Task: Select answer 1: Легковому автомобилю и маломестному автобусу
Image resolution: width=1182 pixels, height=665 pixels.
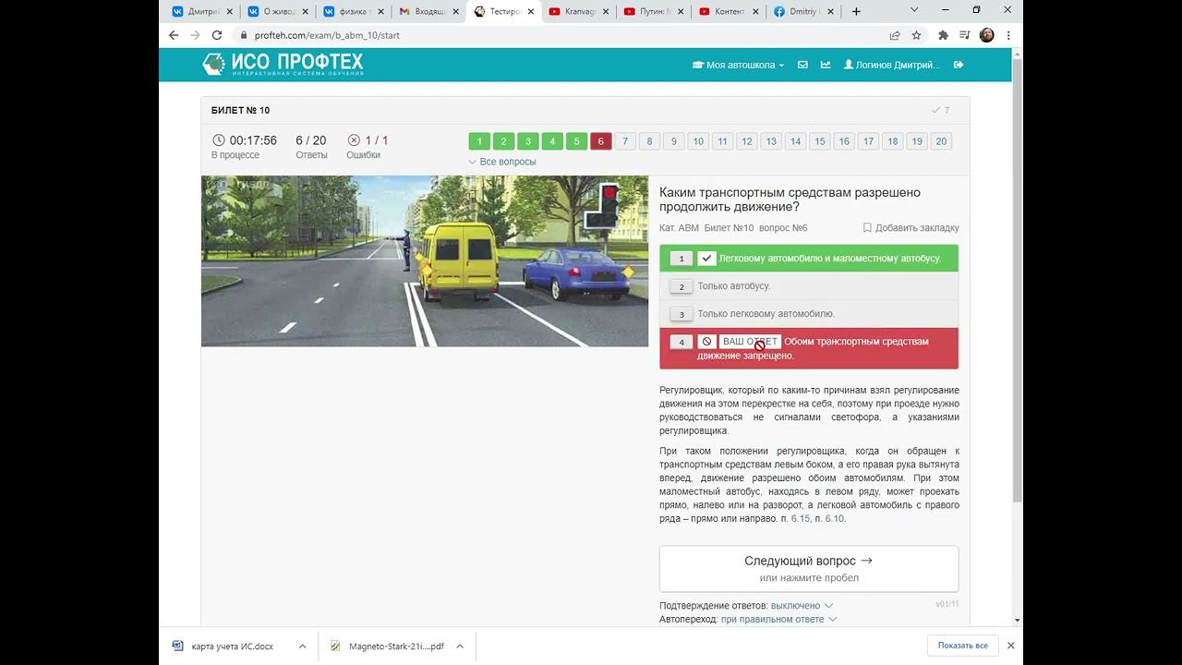Action: (809, 259)
